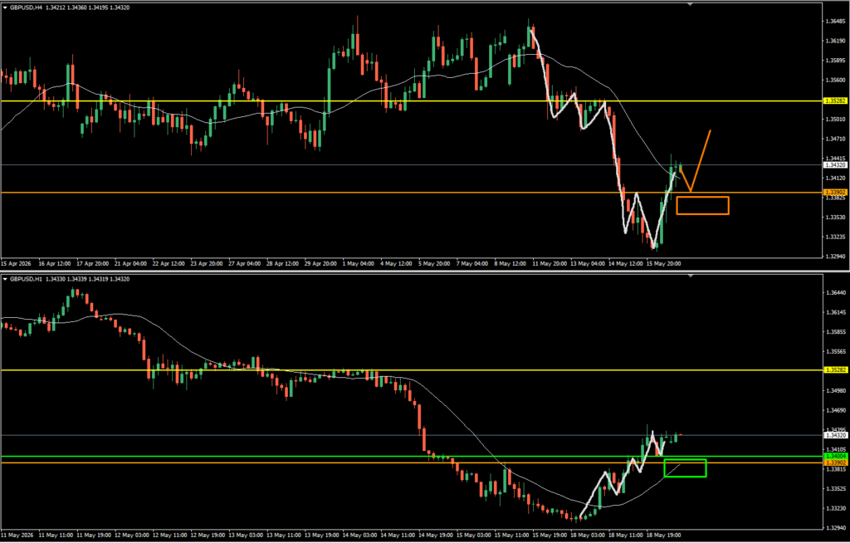Select the yellow 1.35282 price label on H4 chart
Viewport: 850px width, 543px height.
[x=835, y=101]
